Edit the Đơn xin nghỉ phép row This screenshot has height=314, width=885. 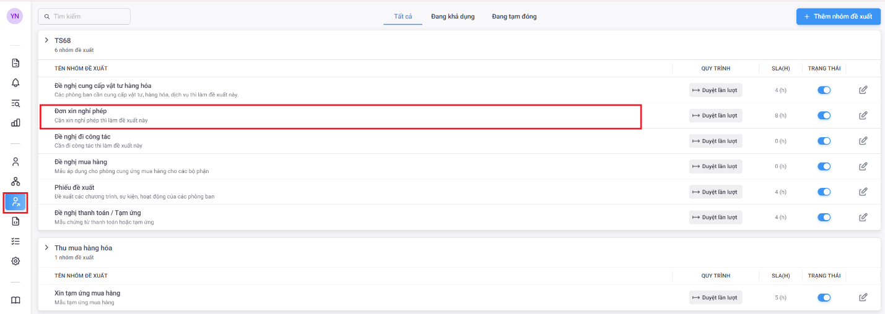click(863, 116)
